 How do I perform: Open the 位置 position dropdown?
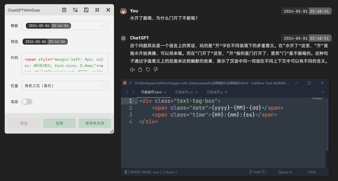click(x=65, y=86)
